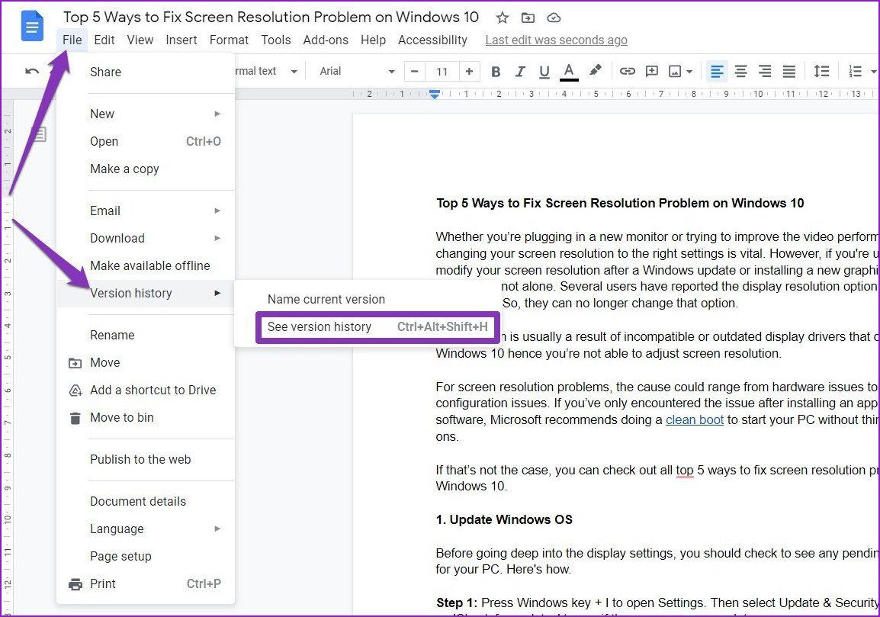880x617 pixels.
Task: Open the Arial font dropdown
Action: pyautogui.click(x=357, y=71)
